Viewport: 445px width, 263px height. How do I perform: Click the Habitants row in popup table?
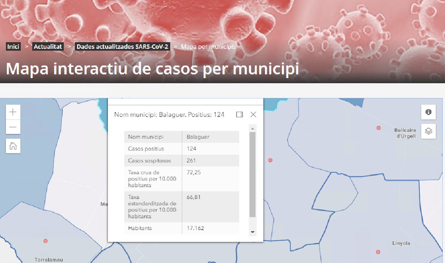point(181,228)
